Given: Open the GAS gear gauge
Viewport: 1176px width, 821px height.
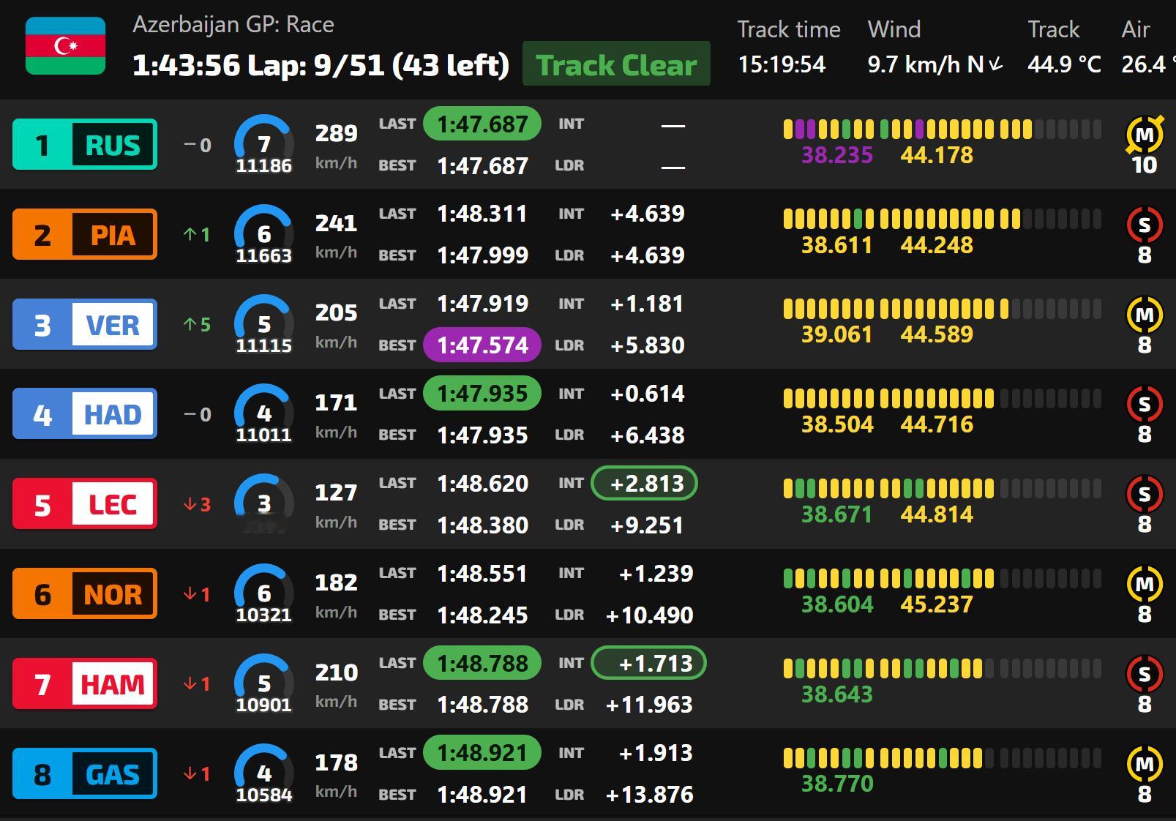Looking at the screenshot, I should click(x=263, y=773).
